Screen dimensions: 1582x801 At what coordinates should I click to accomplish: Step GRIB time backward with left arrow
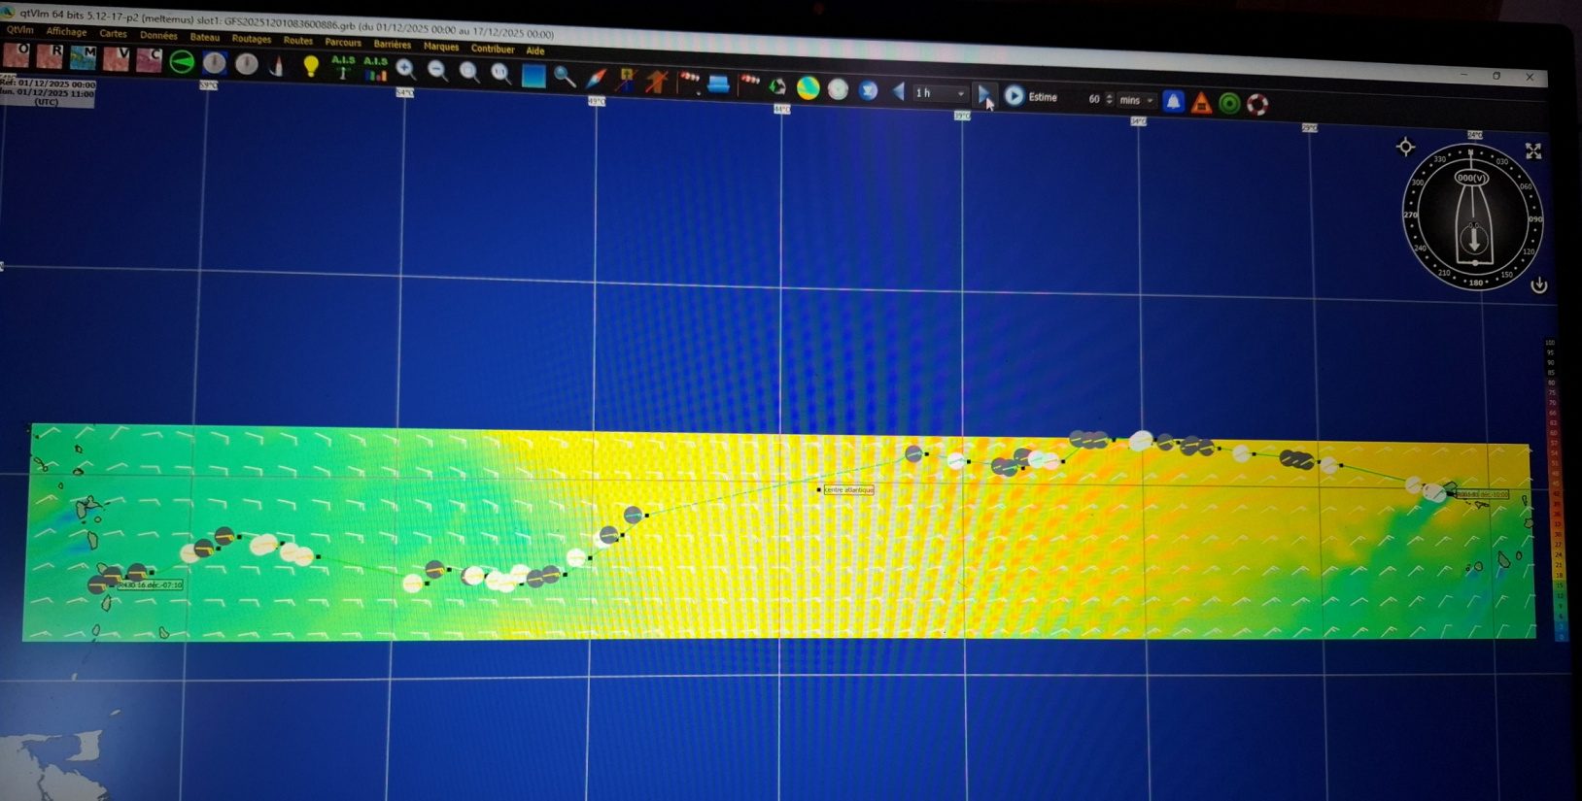coord(898,91)
